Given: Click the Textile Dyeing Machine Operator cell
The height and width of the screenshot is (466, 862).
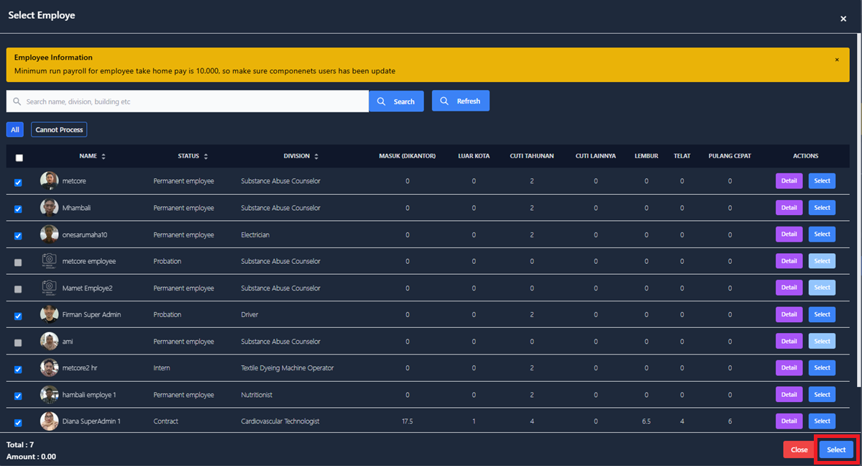Looking at the screenshot, I should 287,367.
